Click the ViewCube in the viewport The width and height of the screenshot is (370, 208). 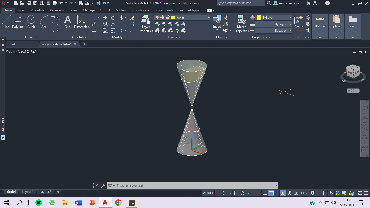pyautogui.click(x=353, y=72)
